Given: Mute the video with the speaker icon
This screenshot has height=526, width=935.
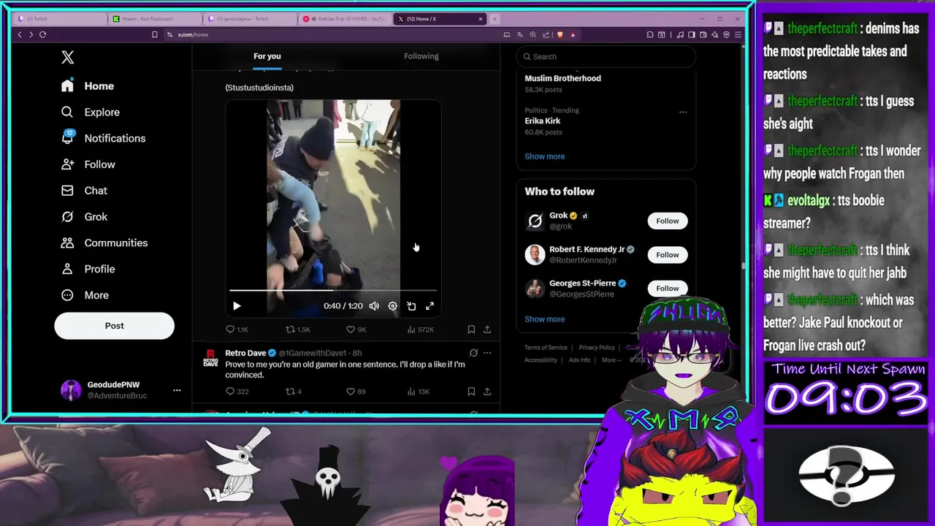Looking at the screenshot, I should pos(374,306).
